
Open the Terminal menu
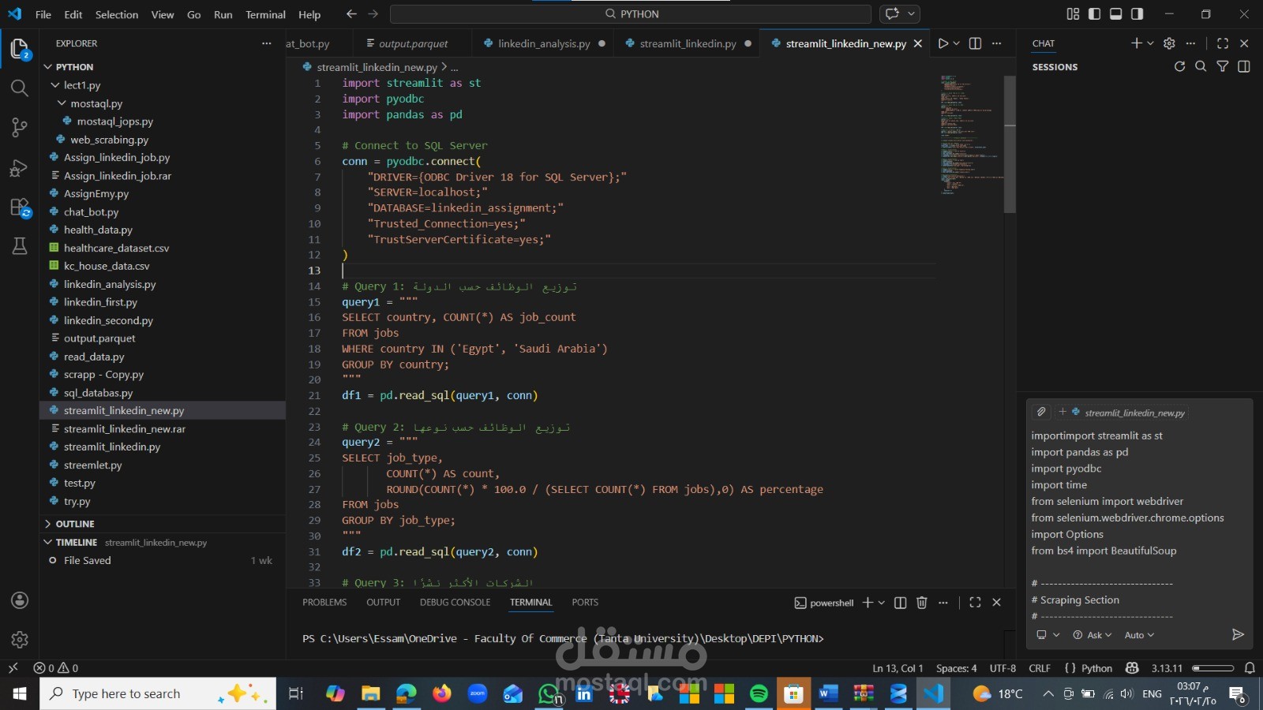point(265,14)
